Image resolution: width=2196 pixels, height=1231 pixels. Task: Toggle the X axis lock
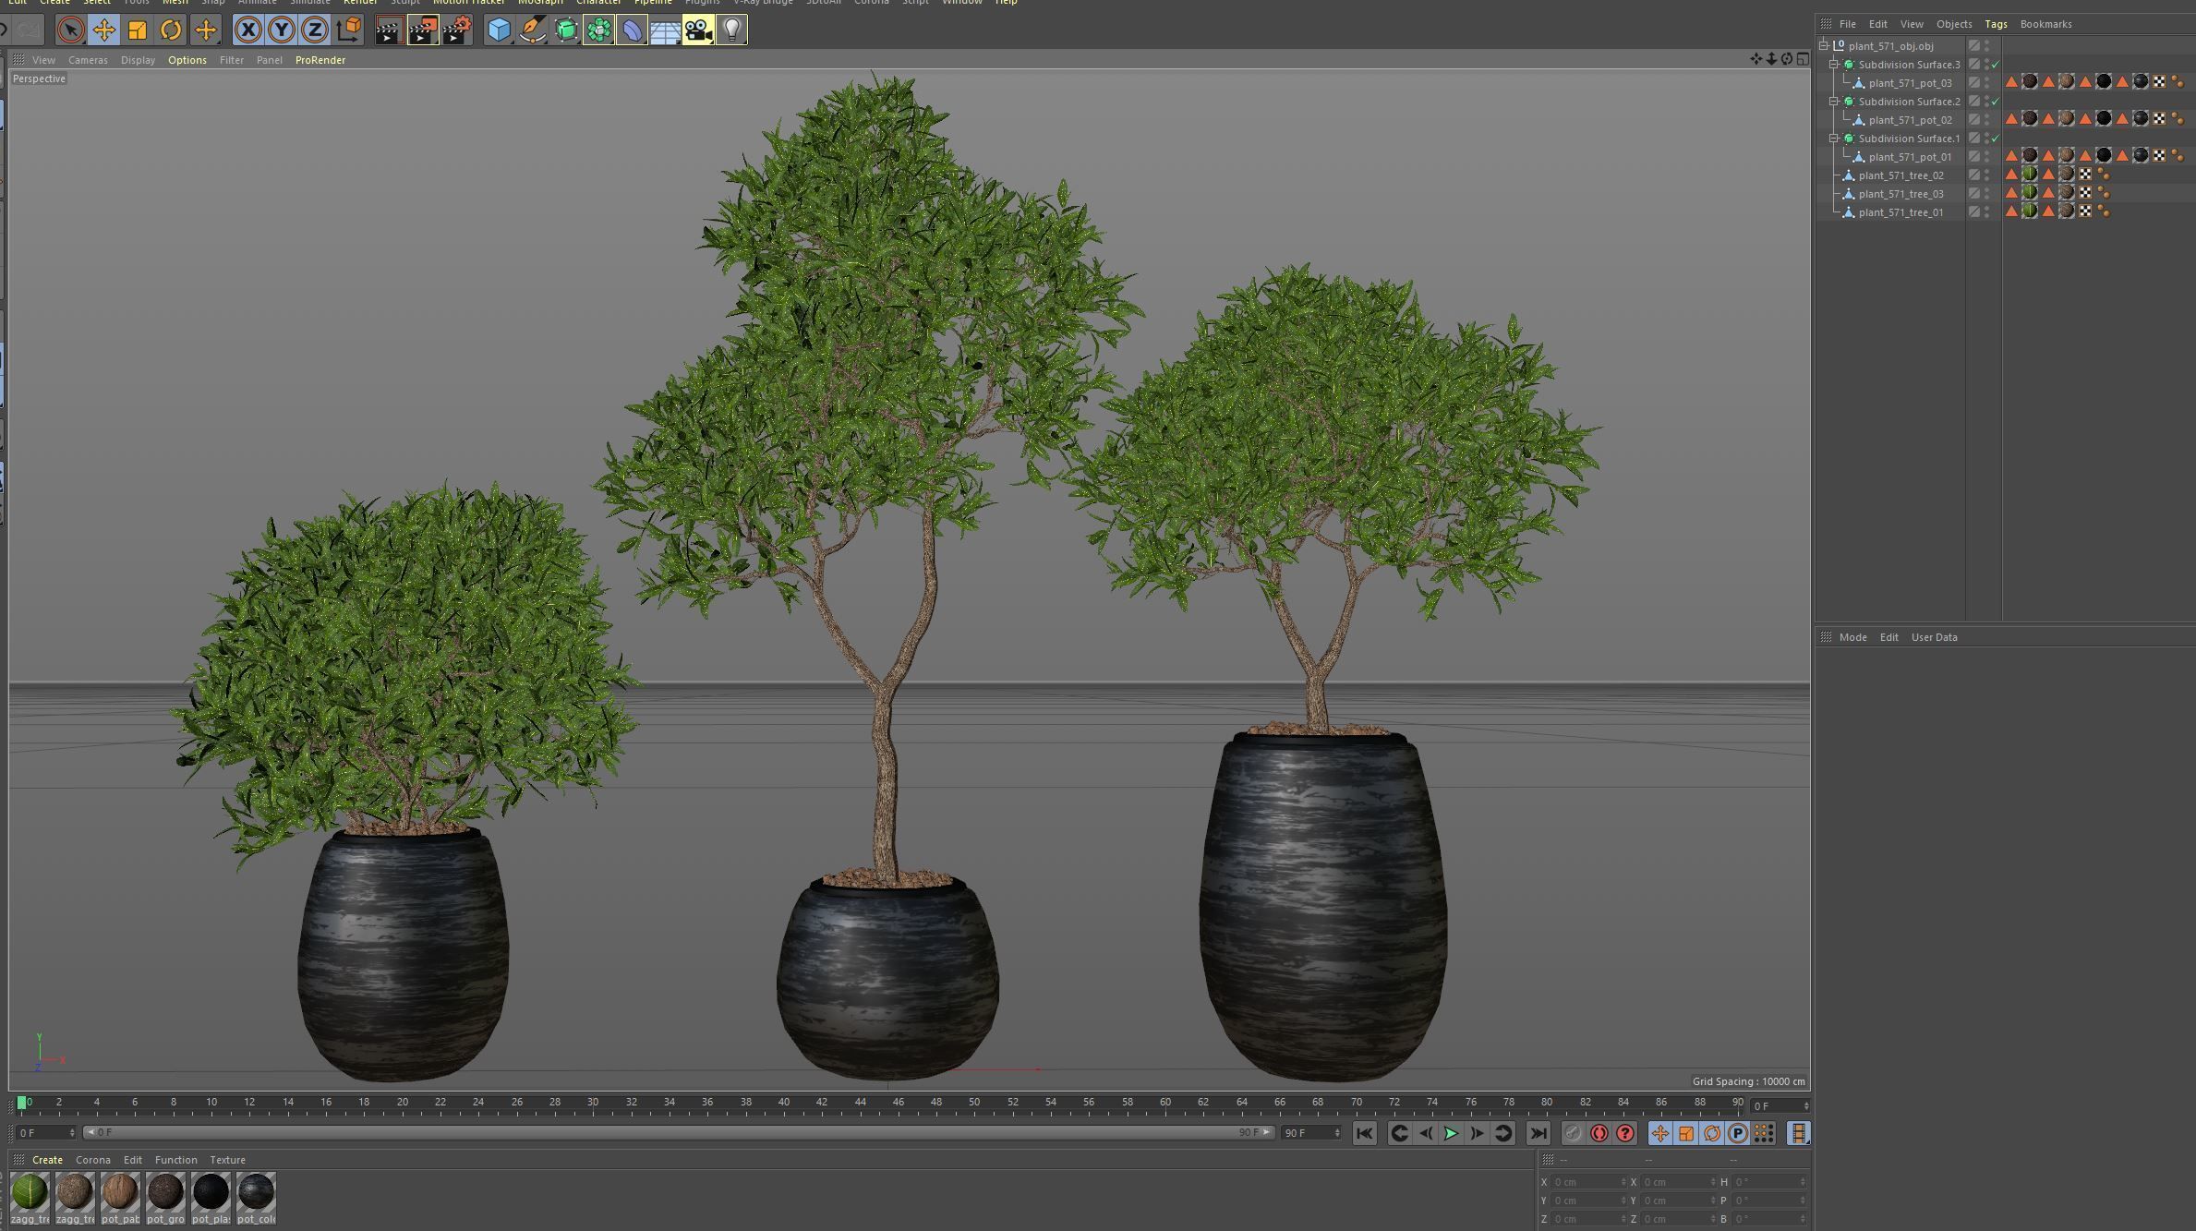click(x=247, y=30)
